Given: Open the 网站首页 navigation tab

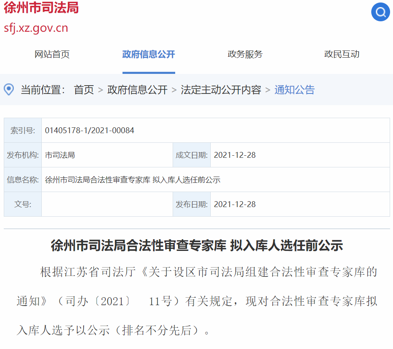Looking at the screenshot, I should (52, 54).
